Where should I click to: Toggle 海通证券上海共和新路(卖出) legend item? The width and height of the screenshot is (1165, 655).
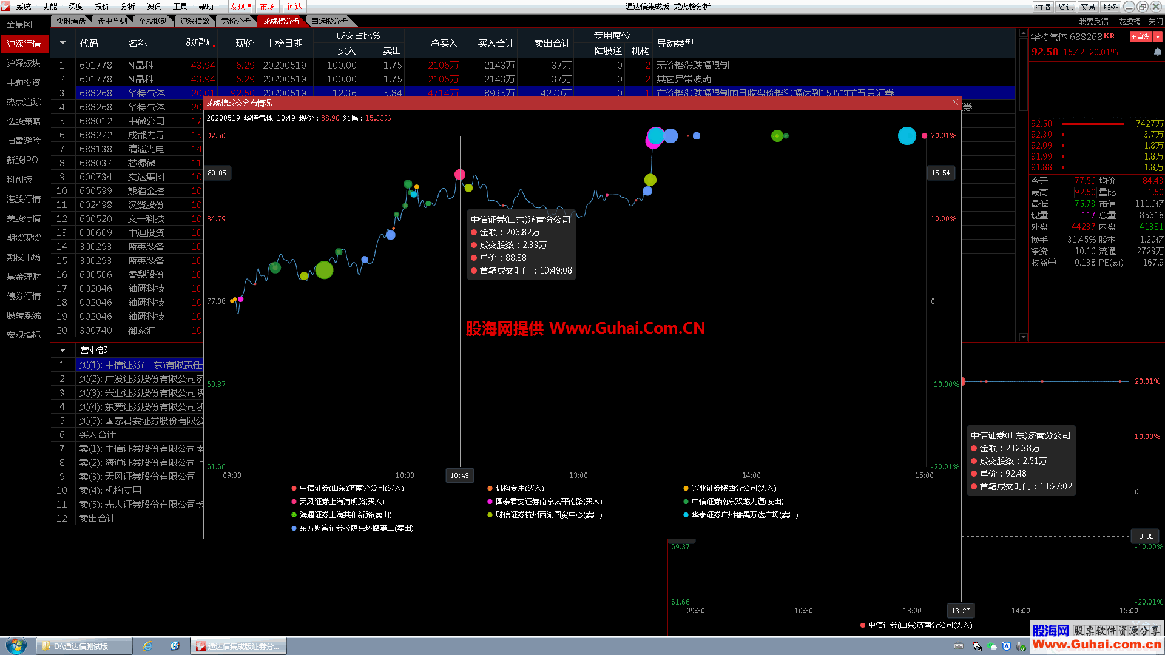(x=342, y=514)
